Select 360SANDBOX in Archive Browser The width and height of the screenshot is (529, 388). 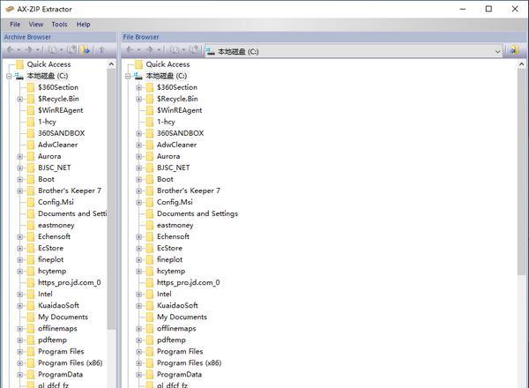61,133
